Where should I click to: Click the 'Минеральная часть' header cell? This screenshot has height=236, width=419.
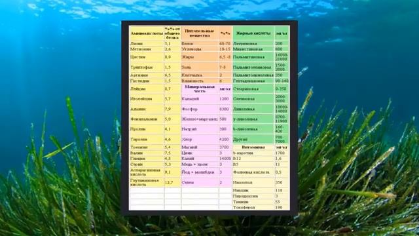199,89
